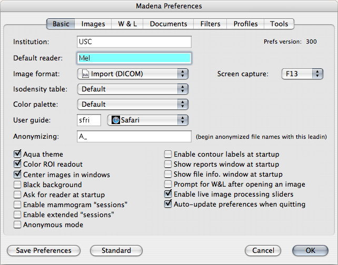Open the W & L tab
The width and height of the screenshot is (338, 265).
click(x=127, y=24)
